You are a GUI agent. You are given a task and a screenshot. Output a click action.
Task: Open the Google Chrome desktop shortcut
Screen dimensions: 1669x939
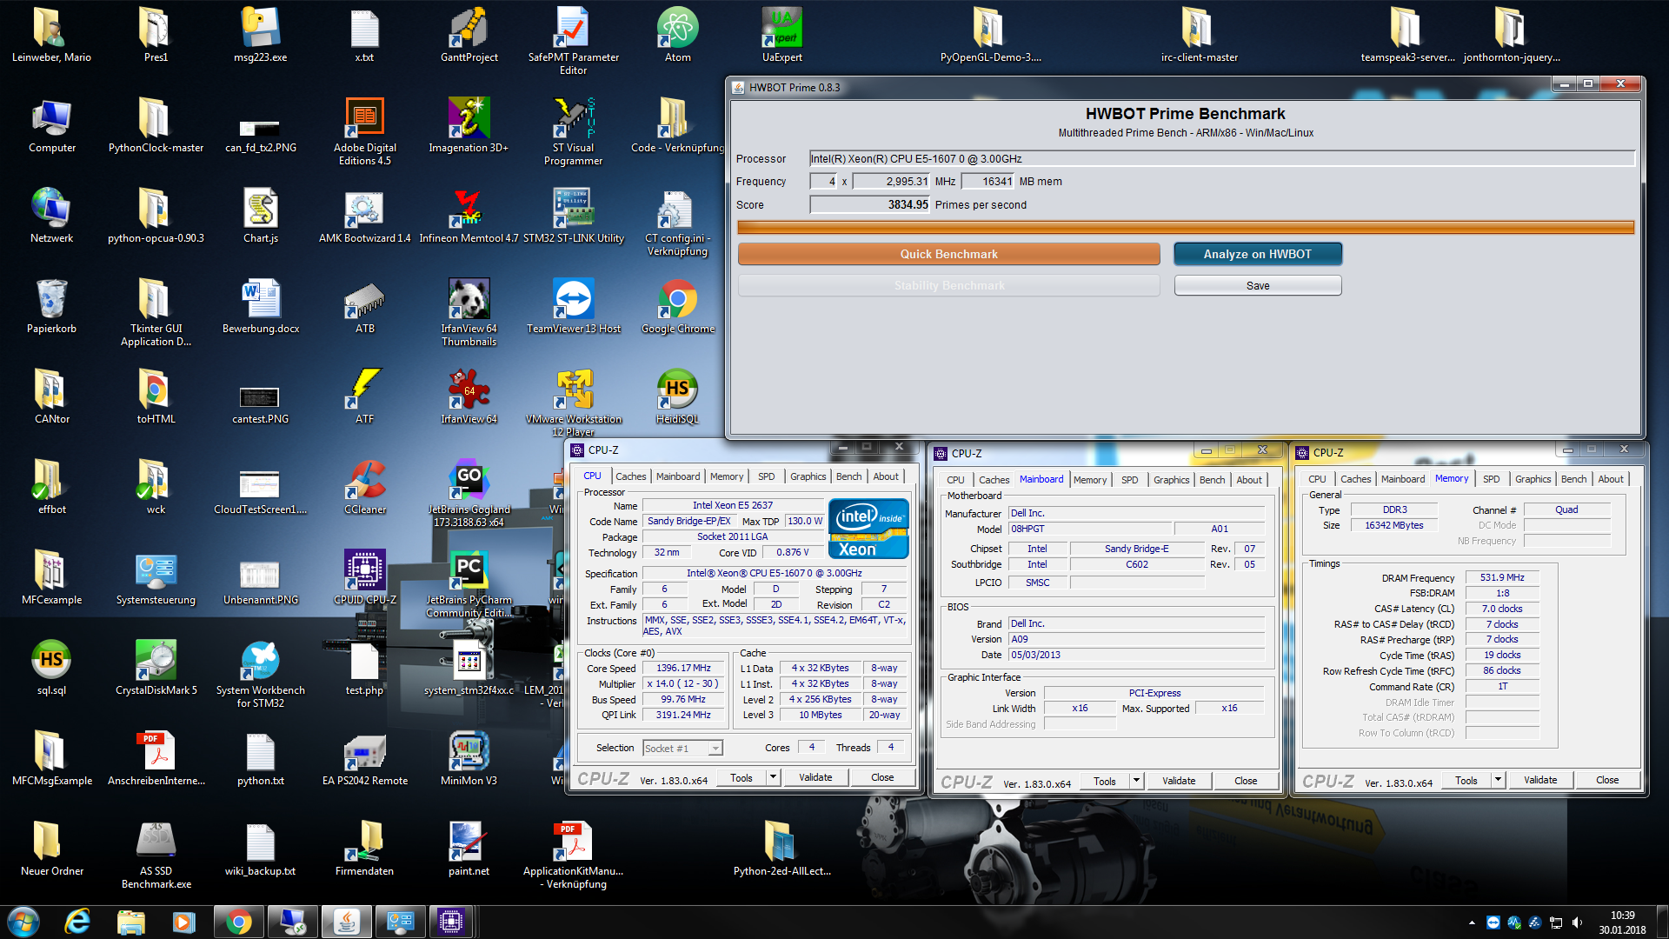coord(677,306)
